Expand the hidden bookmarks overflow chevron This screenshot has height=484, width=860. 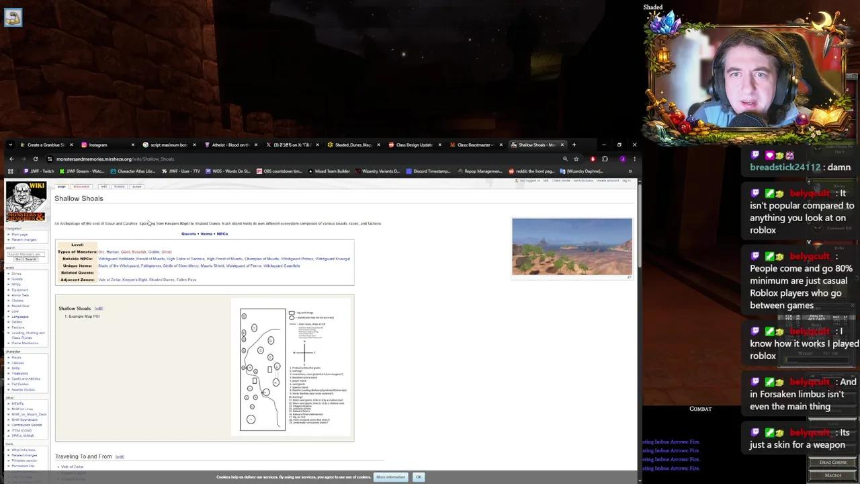coord(630,171)
